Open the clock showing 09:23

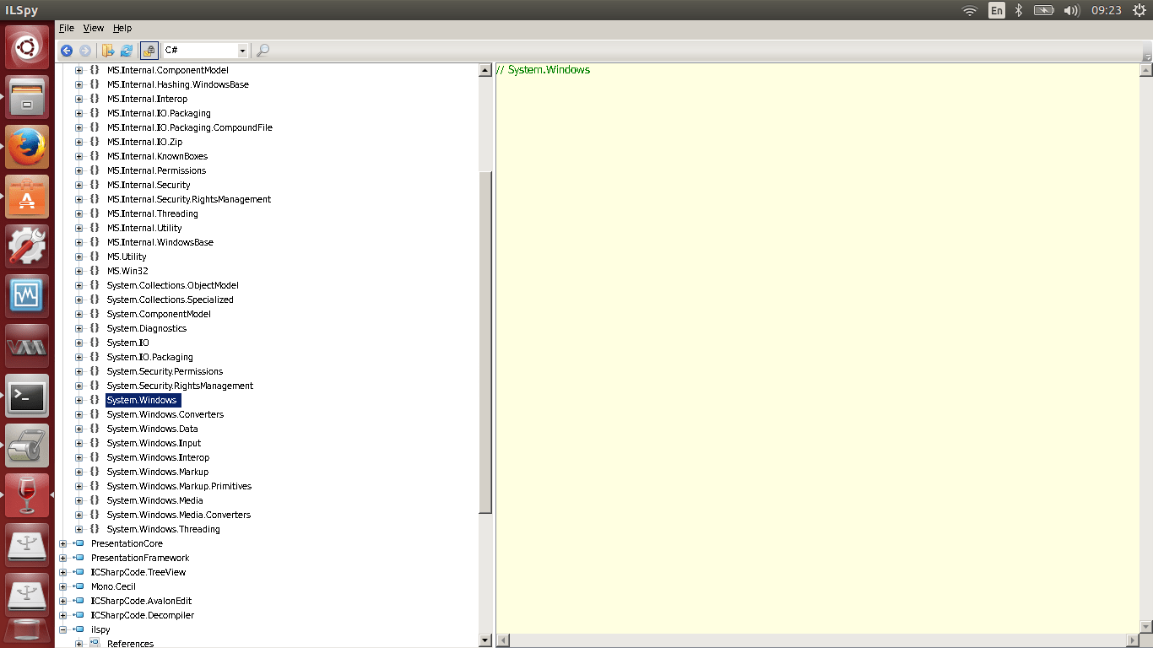click(1106, 10)
